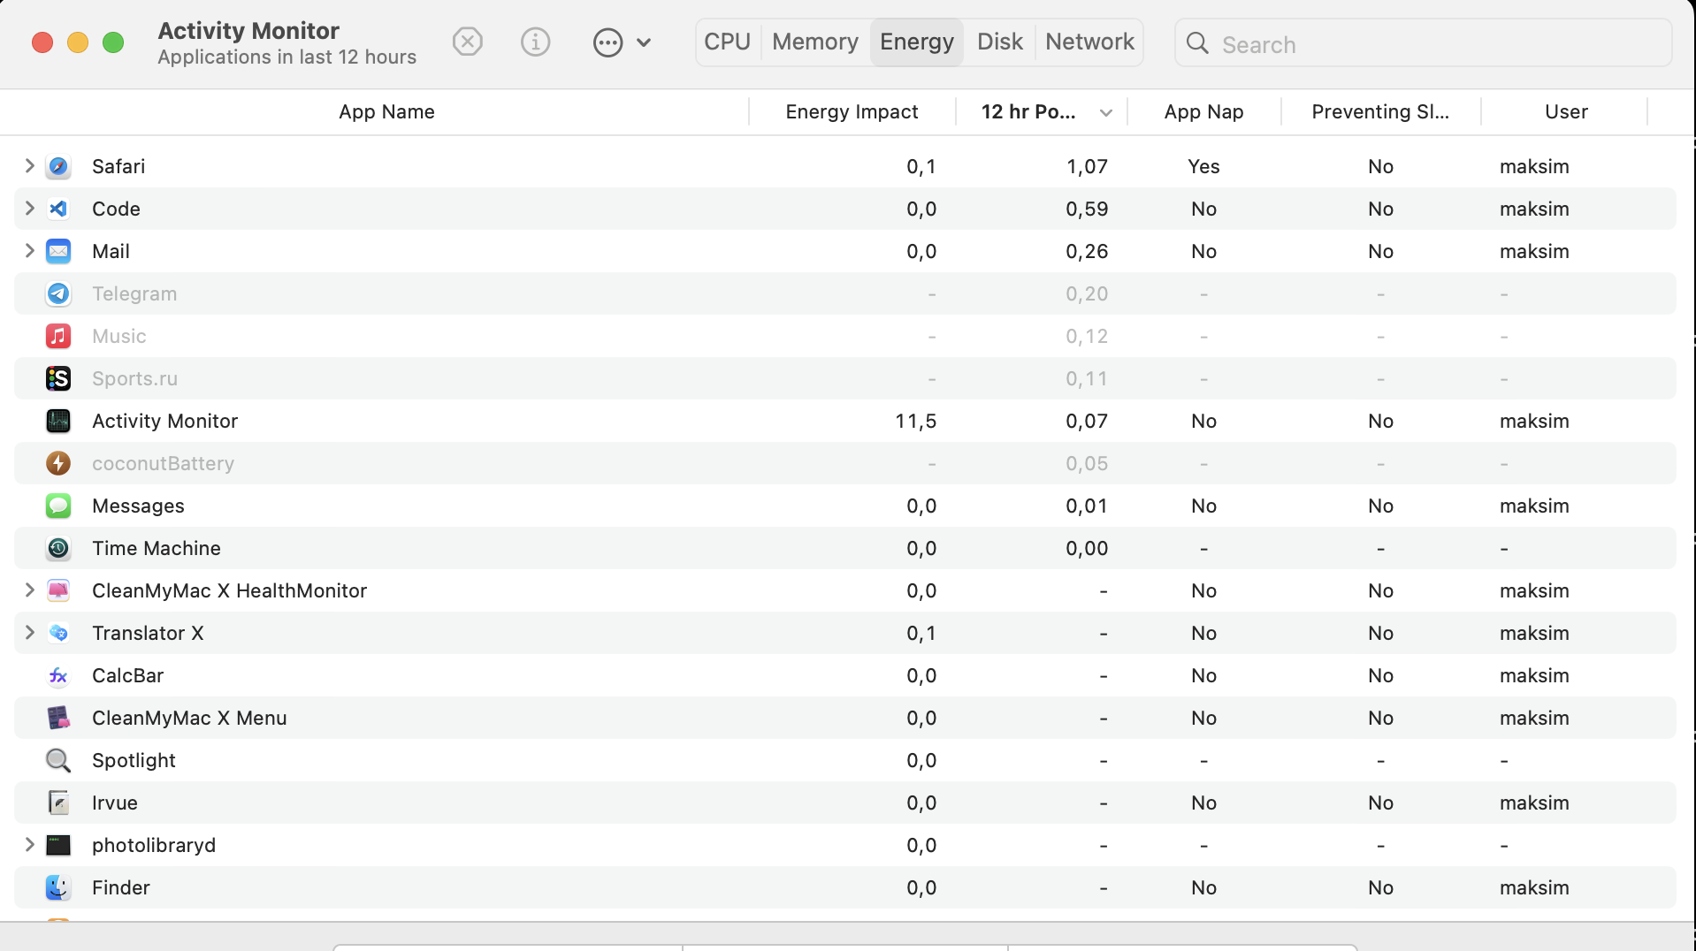This screenshot has width=1696, height=951.
Task: Sort by Energy Impact column
Action: [x=852, y=111]
